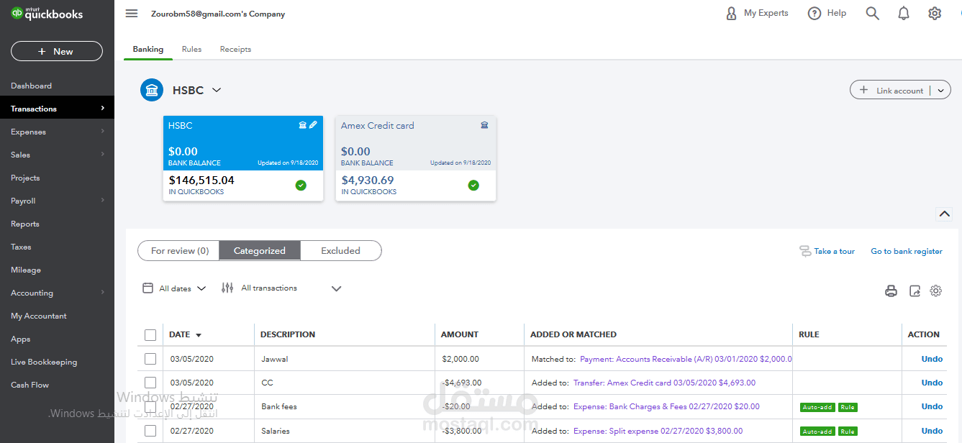Open the All transactions dropdown
This screenshot has width=962, height=443.
click(291, 288)
